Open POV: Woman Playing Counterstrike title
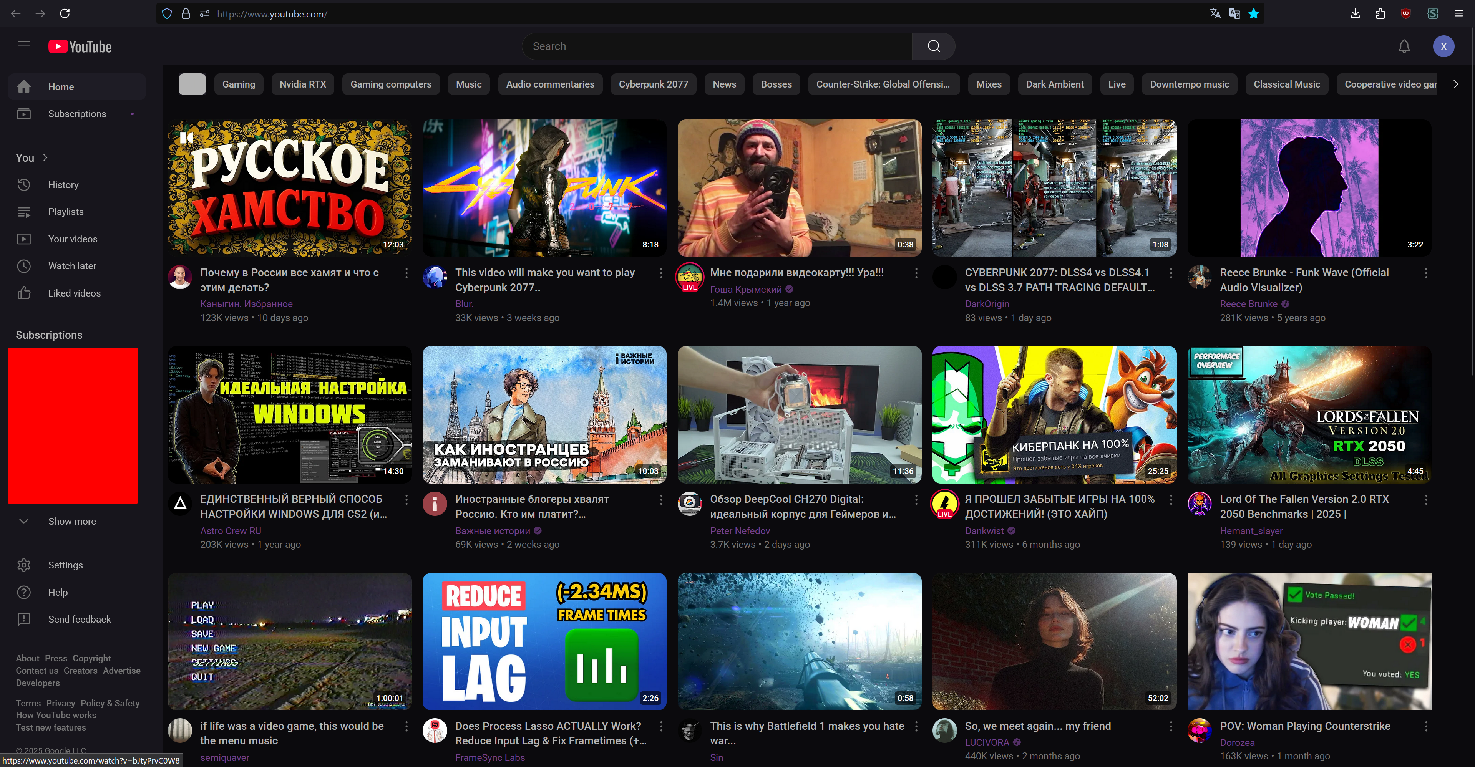1475x767 pixels. [1305, 726]
